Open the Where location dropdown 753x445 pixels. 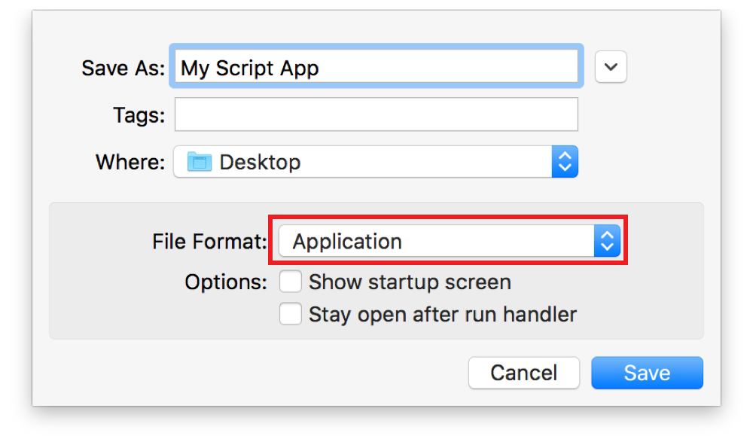tap(376, 162)
